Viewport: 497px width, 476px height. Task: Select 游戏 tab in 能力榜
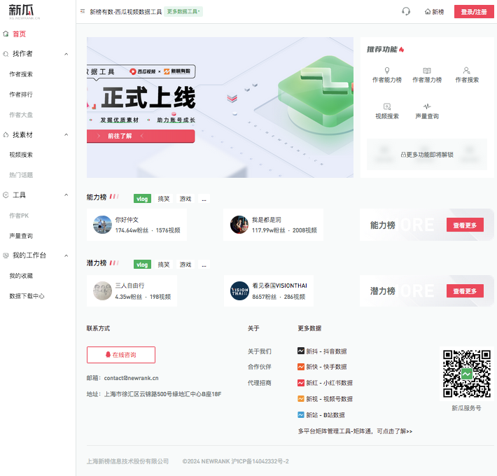click(185, 199)
